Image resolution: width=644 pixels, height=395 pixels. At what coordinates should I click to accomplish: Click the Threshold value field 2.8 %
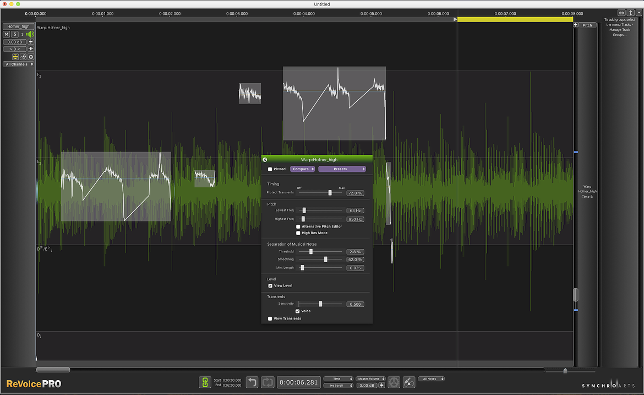coord(355,252)
